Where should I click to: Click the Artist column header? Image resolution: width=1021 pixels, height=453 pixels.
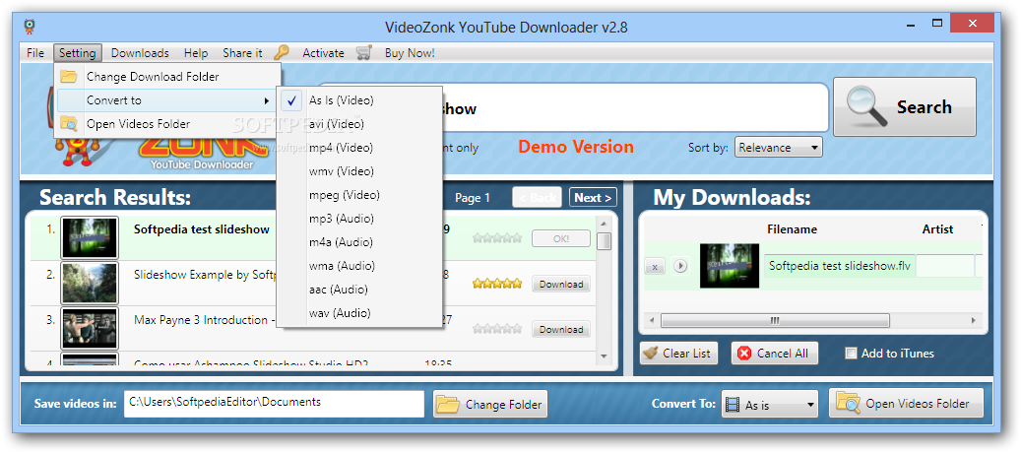coord(937,229)
